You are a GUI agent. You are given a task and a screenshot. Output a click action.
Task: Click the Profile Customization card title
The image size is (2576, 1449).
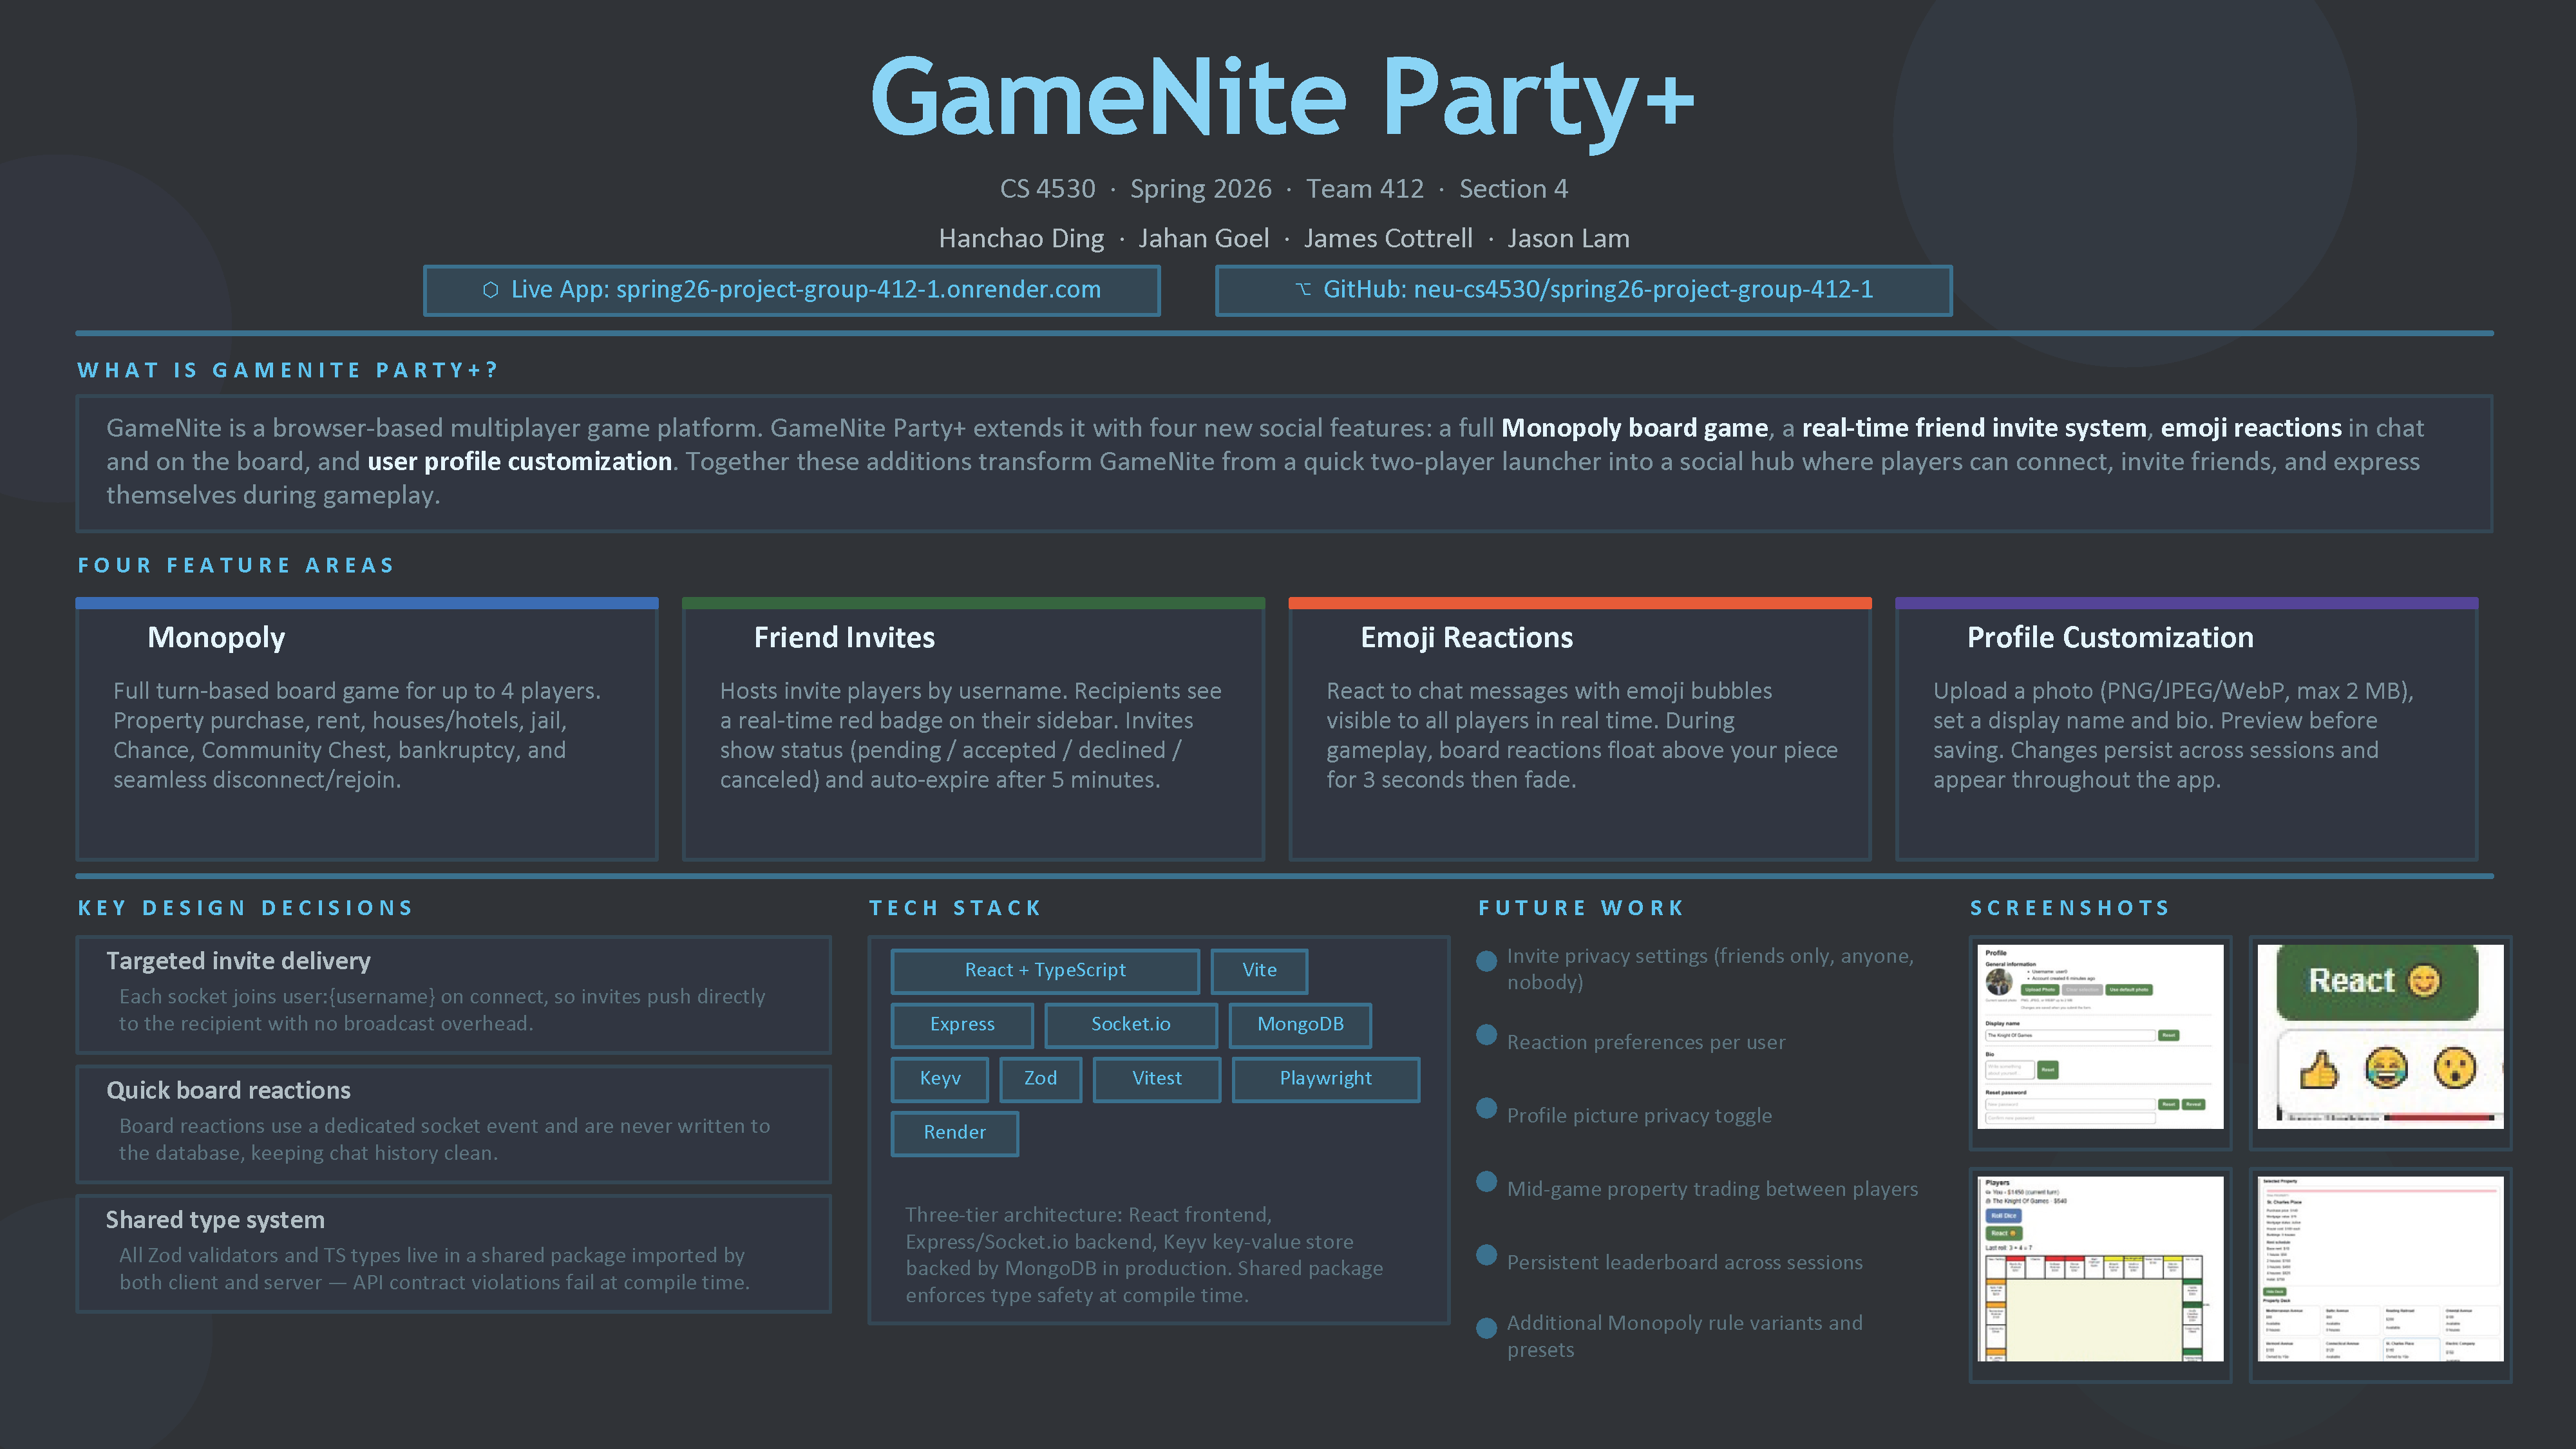click(2110, 638)
